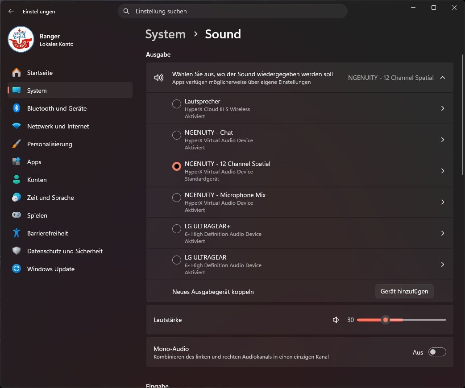465x388 pixels.
Task: Go to Netzwerk und Internet
Action: coord(70,126)
